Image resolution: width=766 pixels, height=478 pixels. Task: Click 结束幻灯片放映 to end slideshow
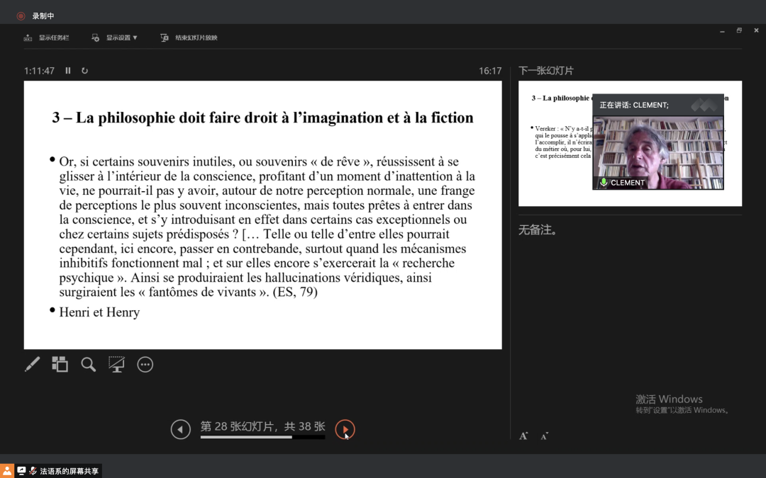pos(189,38)
